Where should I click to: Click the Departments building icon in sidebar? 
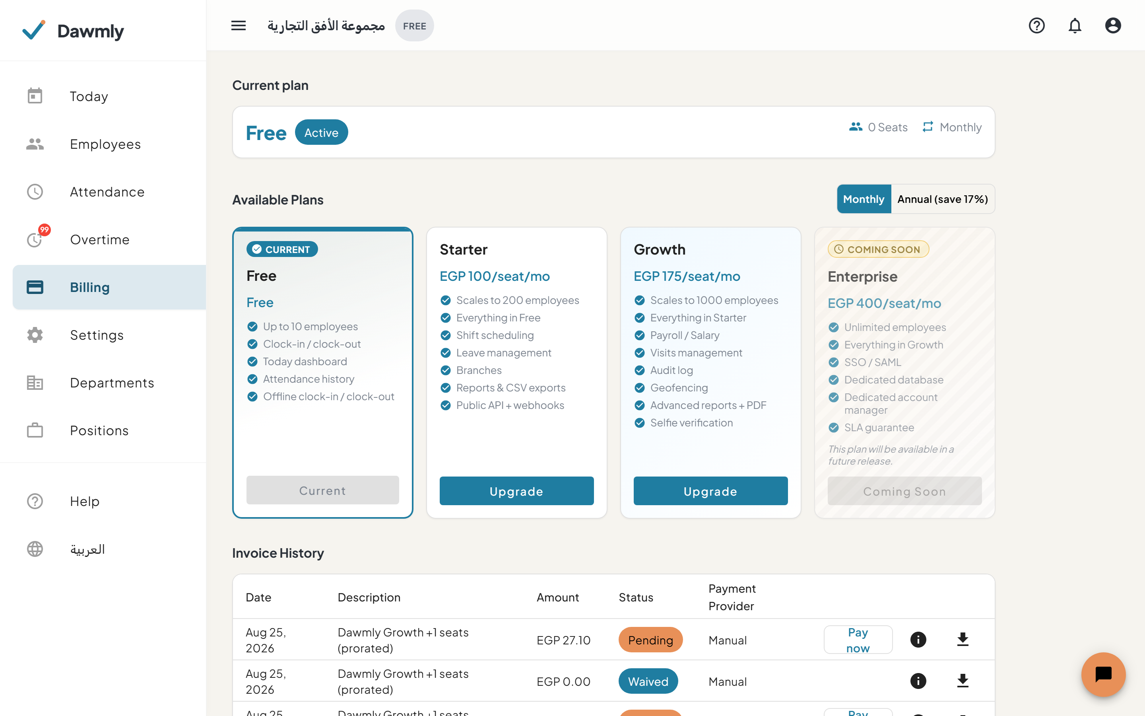pyautogui.click(x=35, y=383)
